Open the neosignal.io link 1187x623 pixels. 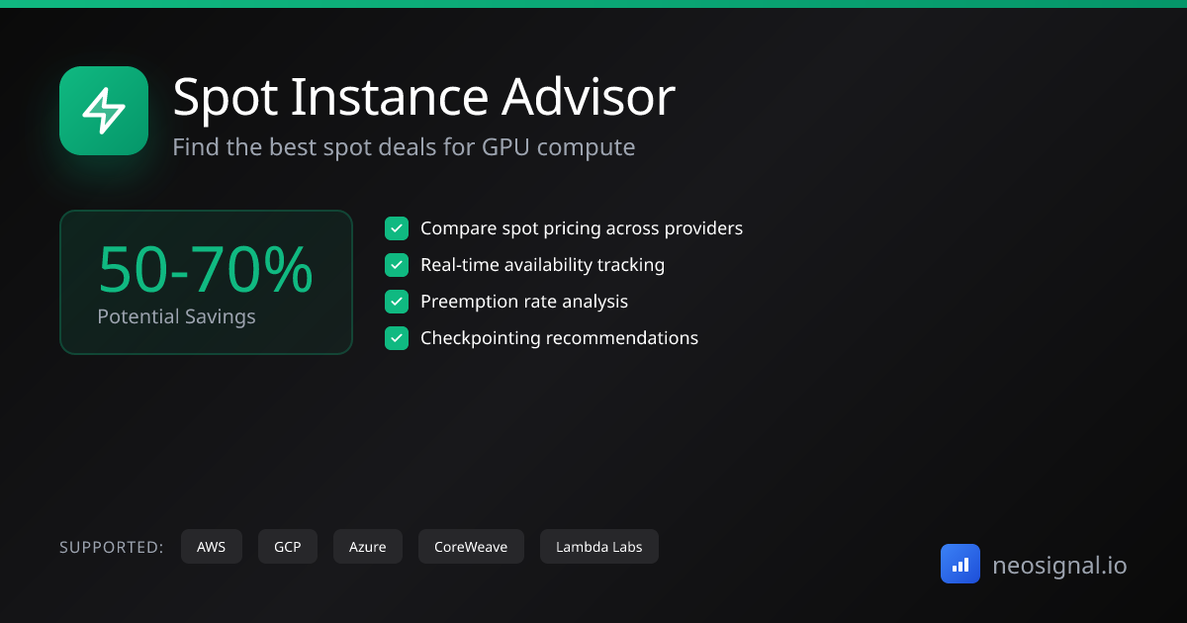1059,566
